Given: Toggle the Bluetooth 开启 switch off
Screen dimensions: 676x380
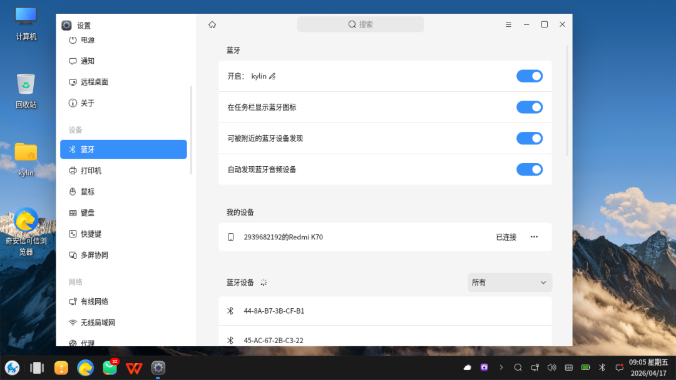Looking at the screenshot, I should click(x=530, y=76).
